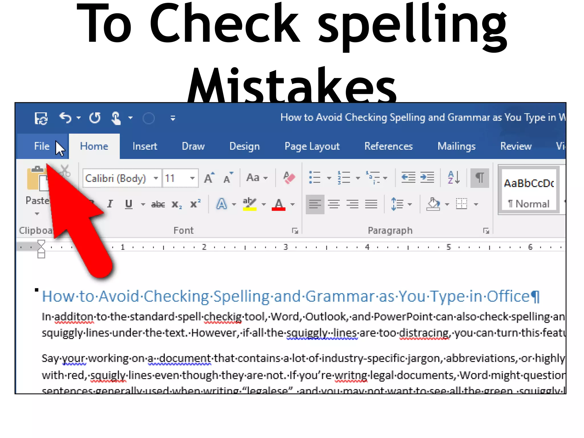Click Decrease Font Size icon
584x438 pixels.
click(x=228, y=178)
